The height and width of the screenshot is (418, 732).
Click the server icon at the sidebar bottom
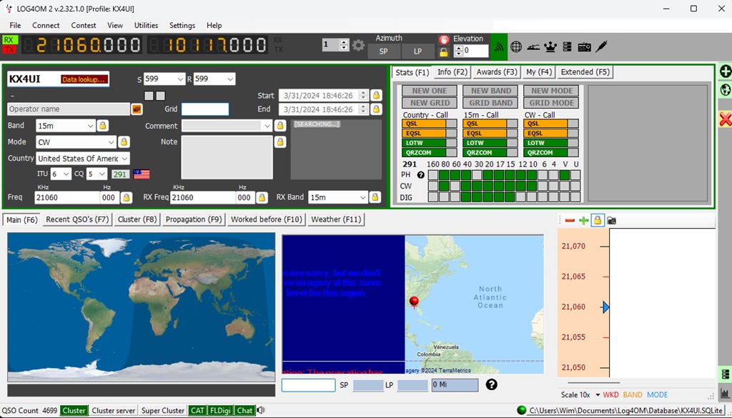(725, 374)
